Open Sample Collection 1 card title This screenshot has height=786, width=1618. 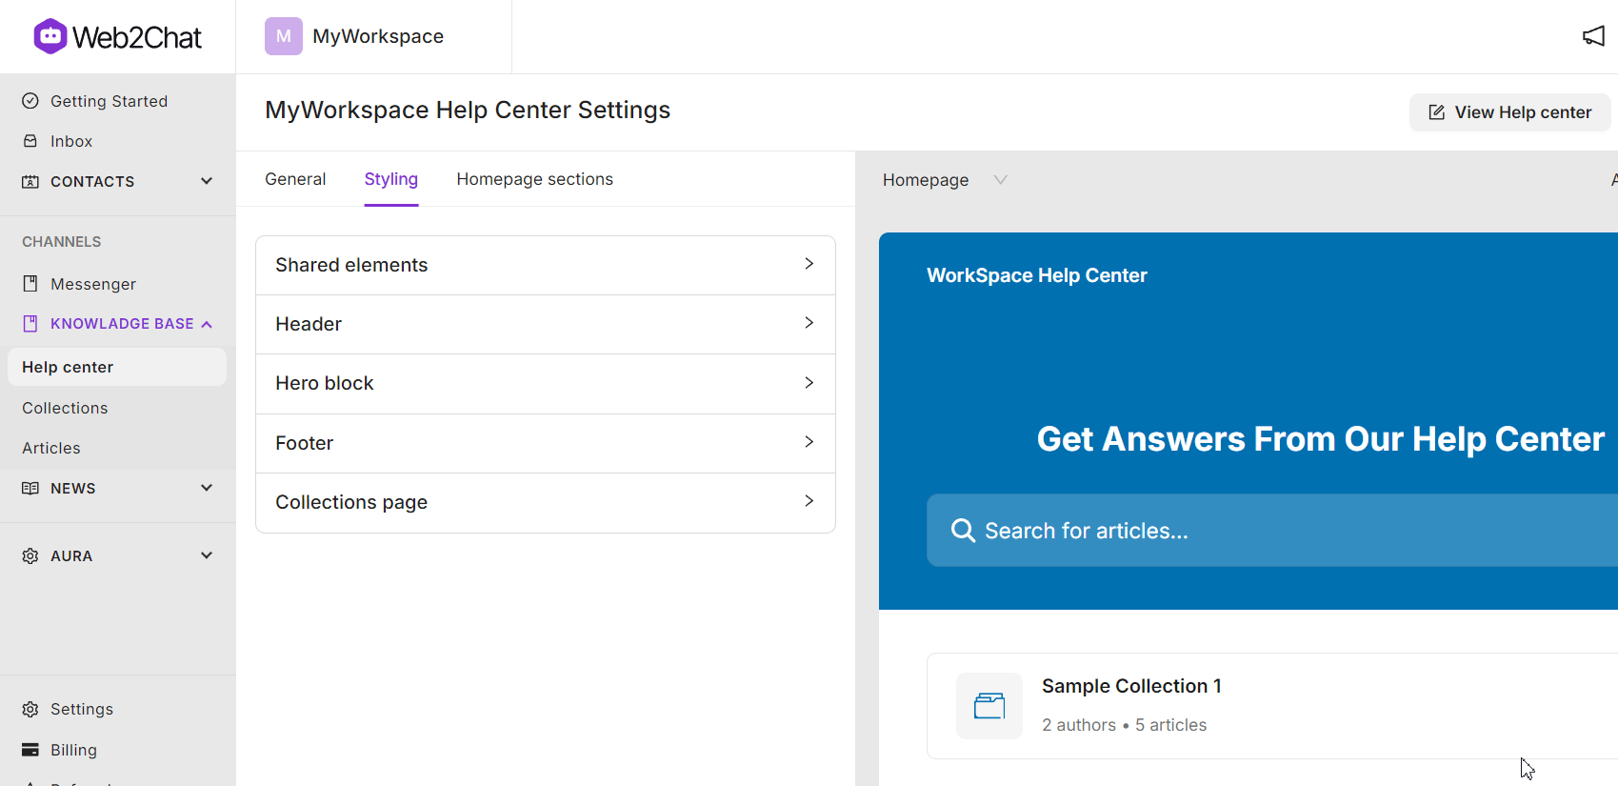click(1131, 686)
